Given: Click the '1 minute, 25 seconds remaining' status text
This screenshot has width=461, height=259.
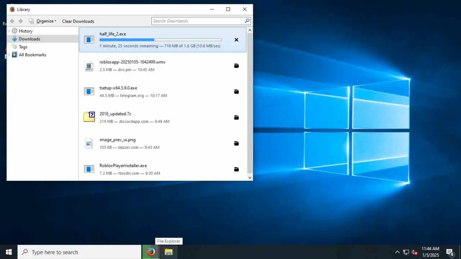Looking at the screenshot, I should pyautogui.click(x=129, y=46).
